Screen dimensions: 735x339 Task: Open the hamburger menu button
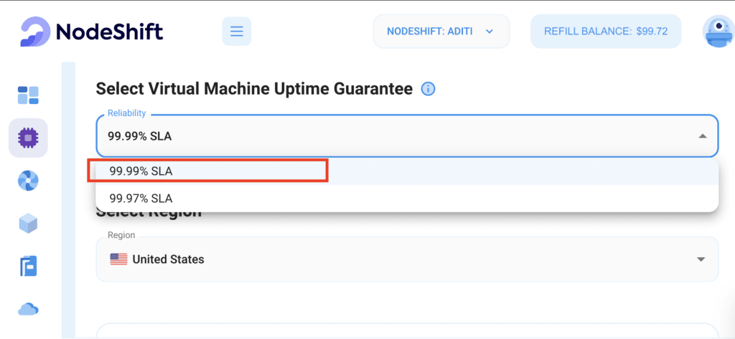237,32
